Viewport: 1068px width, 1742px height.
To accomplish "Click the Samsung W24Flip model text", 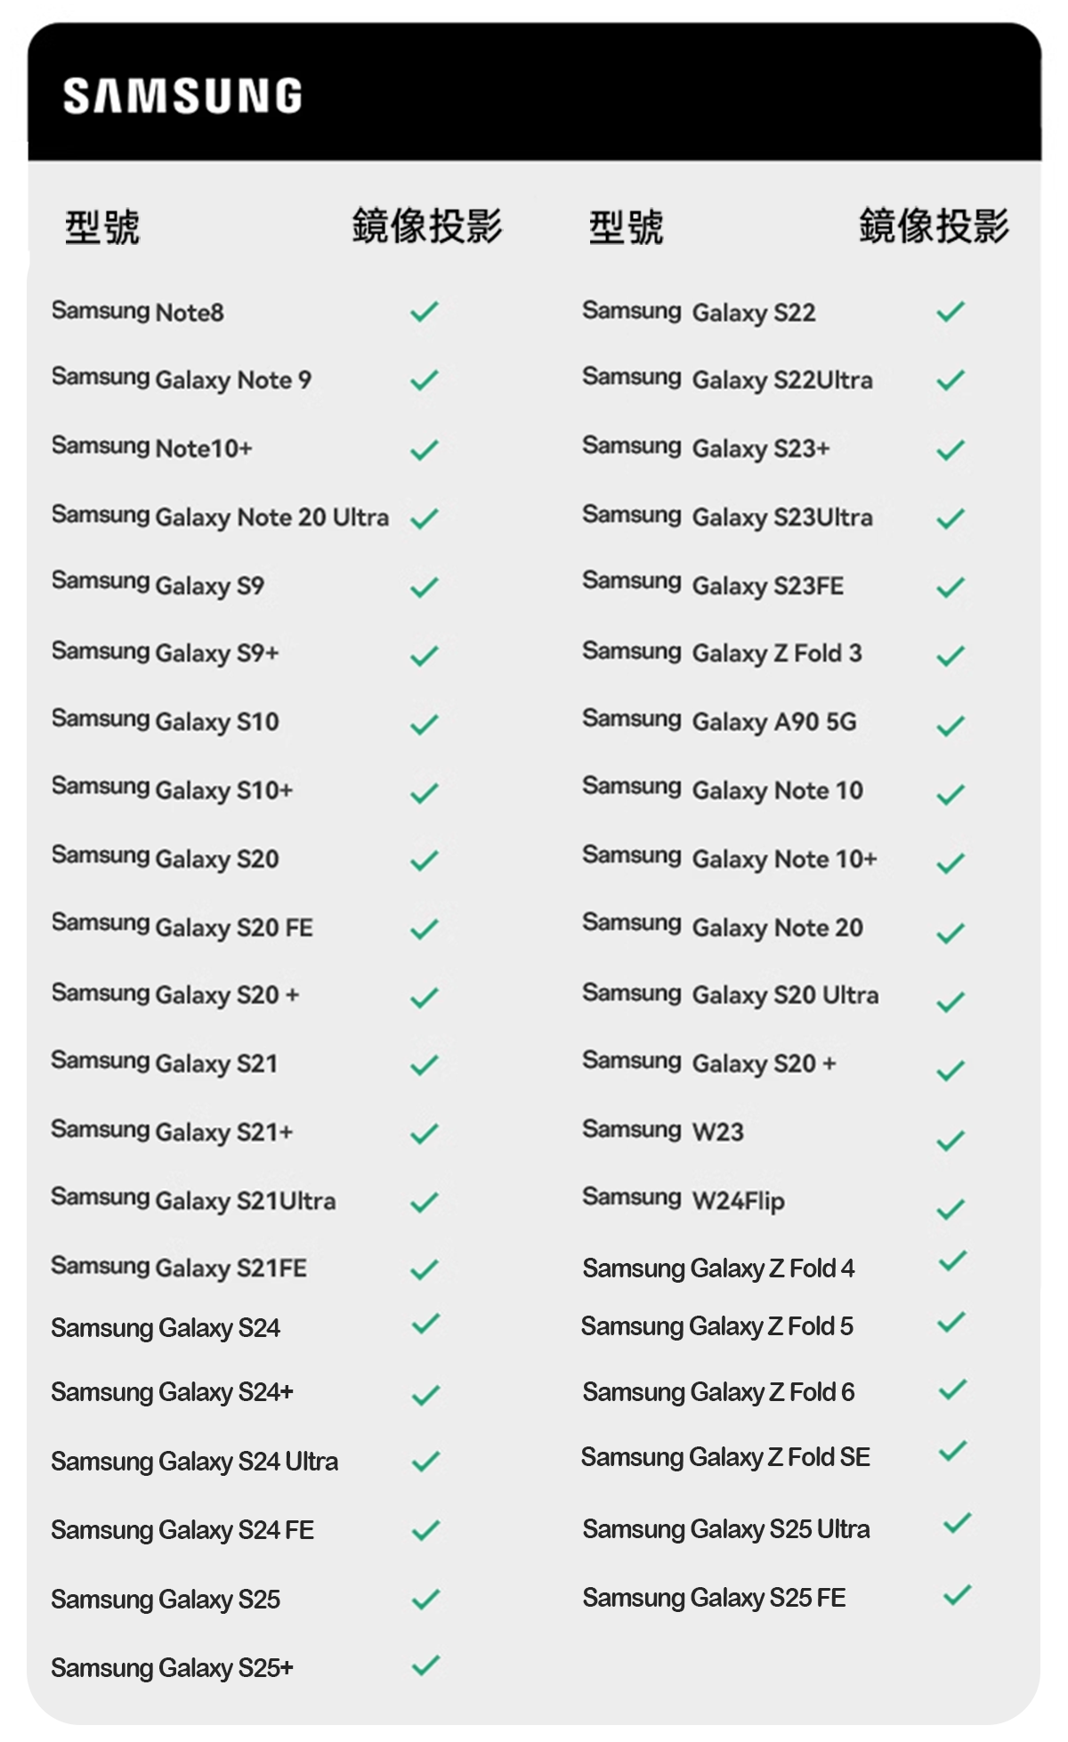I will (684, 1200).
